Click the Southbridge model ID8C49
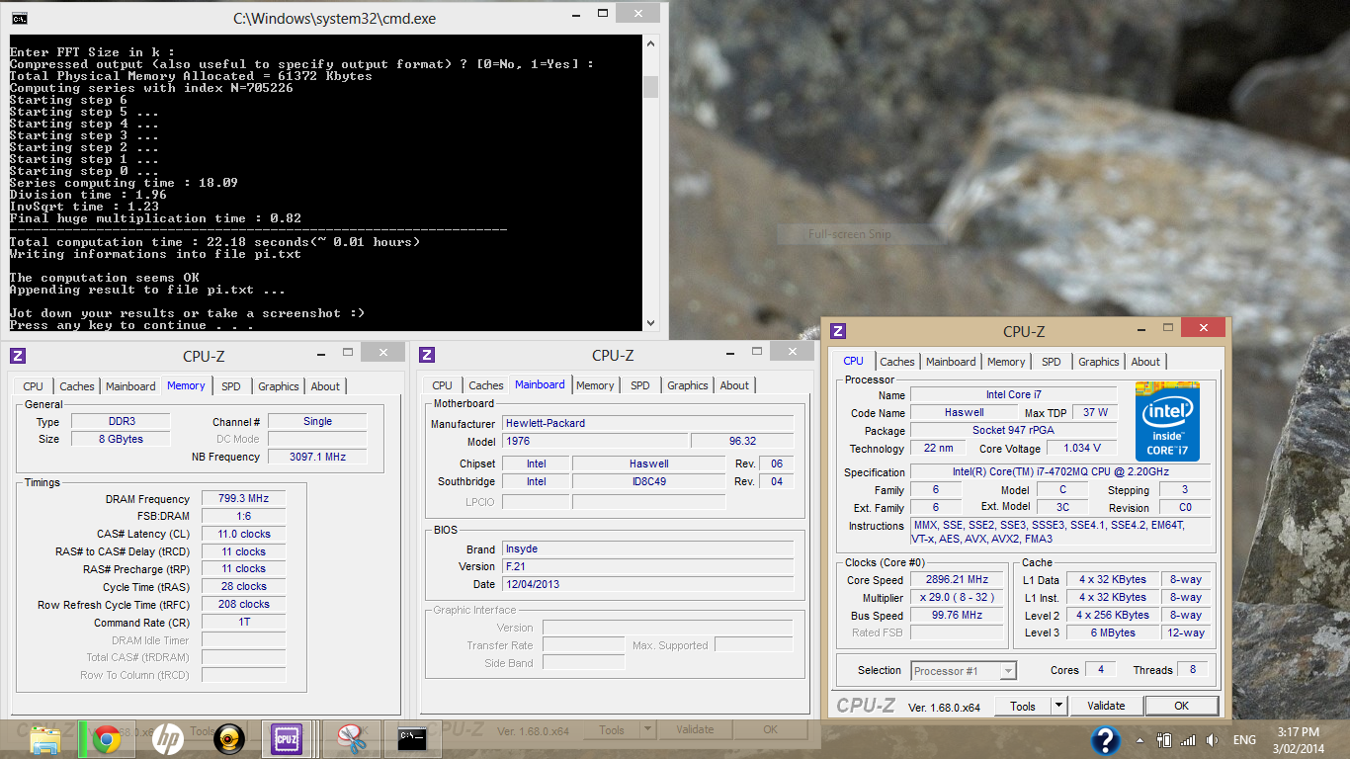 click(x=648, y=481)
